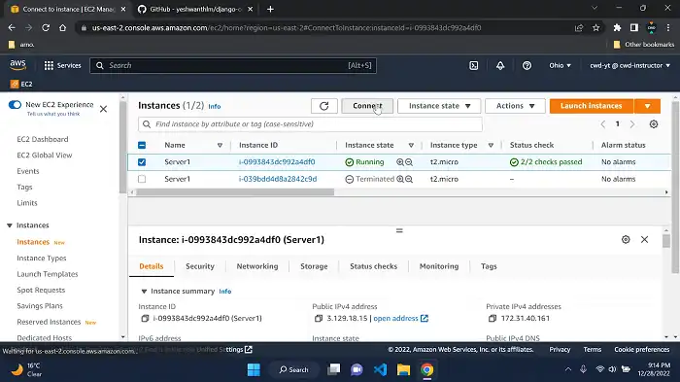Screen dimensions: 680x382
Task: Click the EC2 service shortcut
Action: (x=21, y=84)
